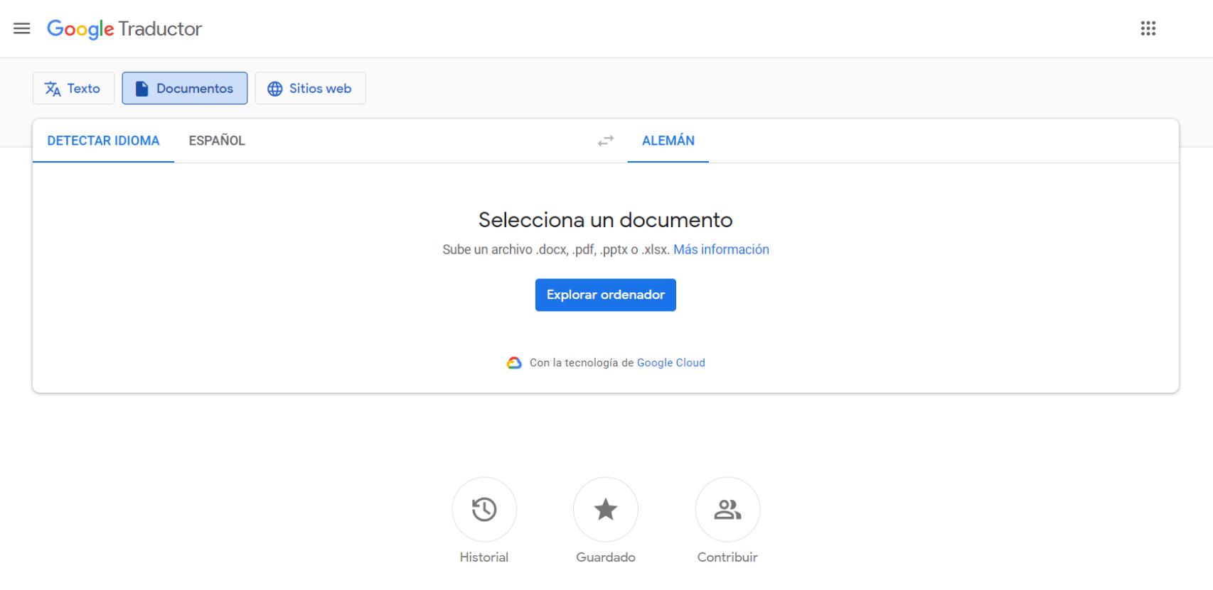1213x590 pixels.
Task: Select Detectar idioma source tab
Action: click(103, 141)
